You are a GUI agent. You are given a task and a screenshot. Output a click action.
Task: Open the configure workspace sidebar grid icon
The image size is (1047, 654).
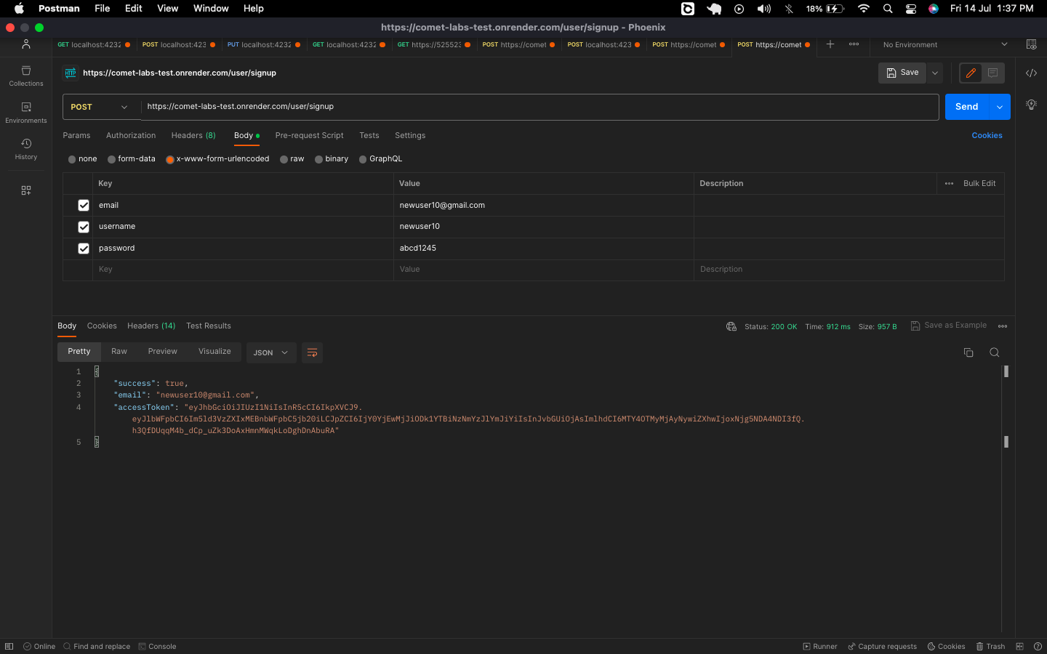click(26, 190)
